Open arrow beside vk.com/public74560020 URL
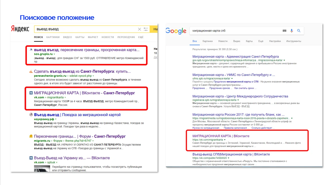331x185 pixels. click(229, 158)
